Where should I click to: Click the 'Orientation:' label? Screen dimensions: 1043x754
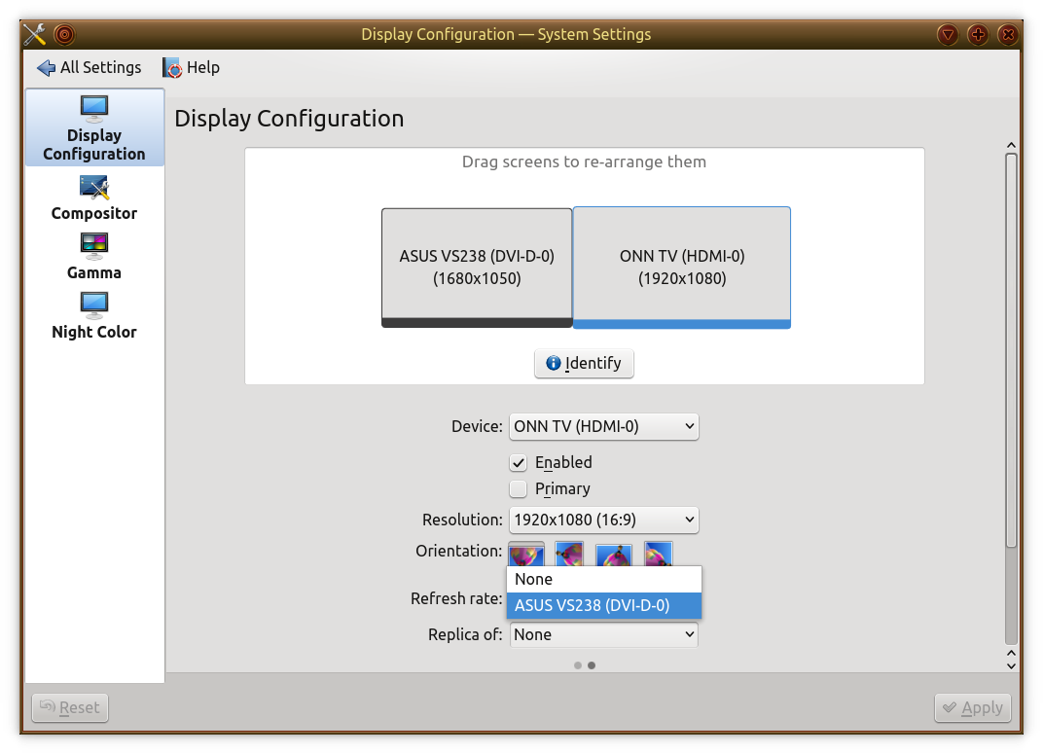(459, 552)
